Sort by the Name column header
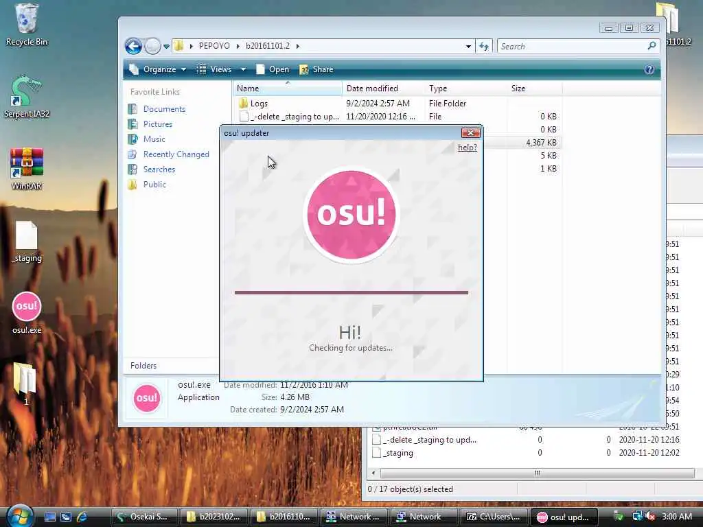The width and height of the screenshot is (703, 527). coord(288,89)
